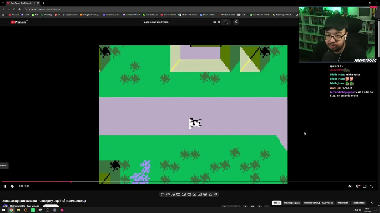
Task: Click the browser home button
Action: 20,9
